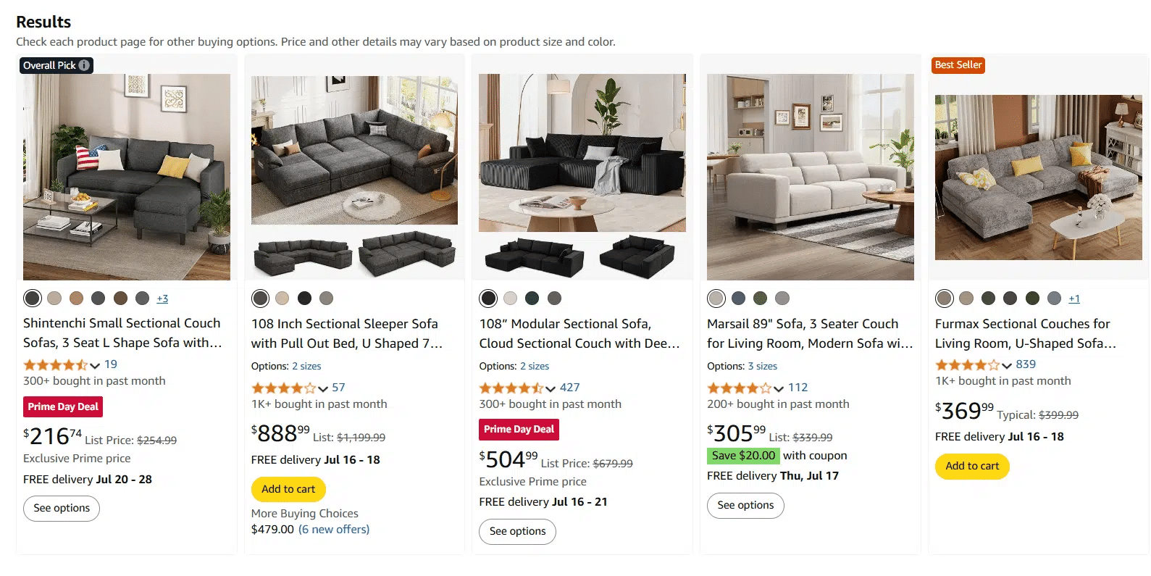Image resolution: width=1151 pixels, height=576 pixels.
Task: Select white swatch on Modular Cloud Sofa
Action: [511, 298]
